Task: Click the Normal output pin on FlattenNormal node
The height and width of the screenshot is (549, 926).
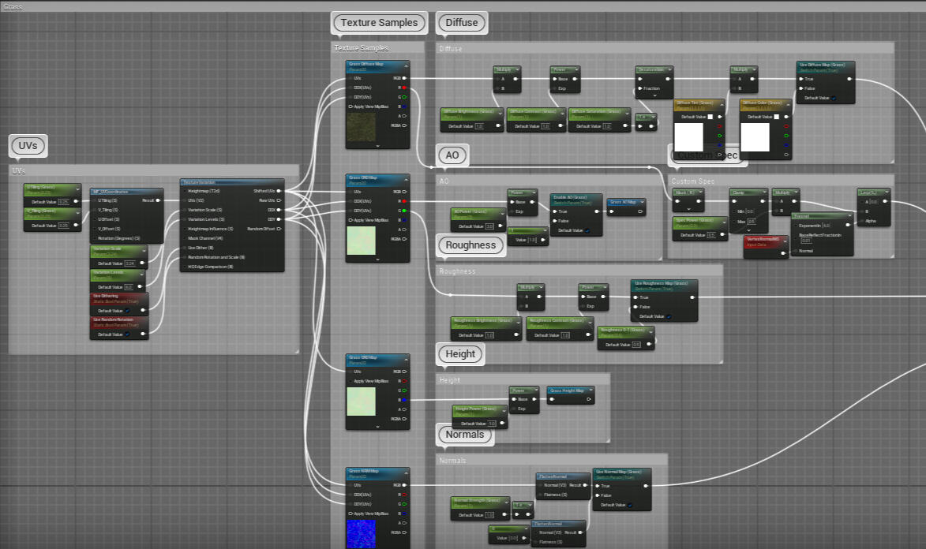Action: [x=584, y=485]
